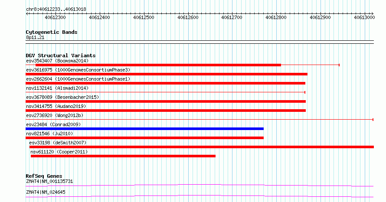Click ruler position 40612700

pyautogui.click(x=232, y=17)
